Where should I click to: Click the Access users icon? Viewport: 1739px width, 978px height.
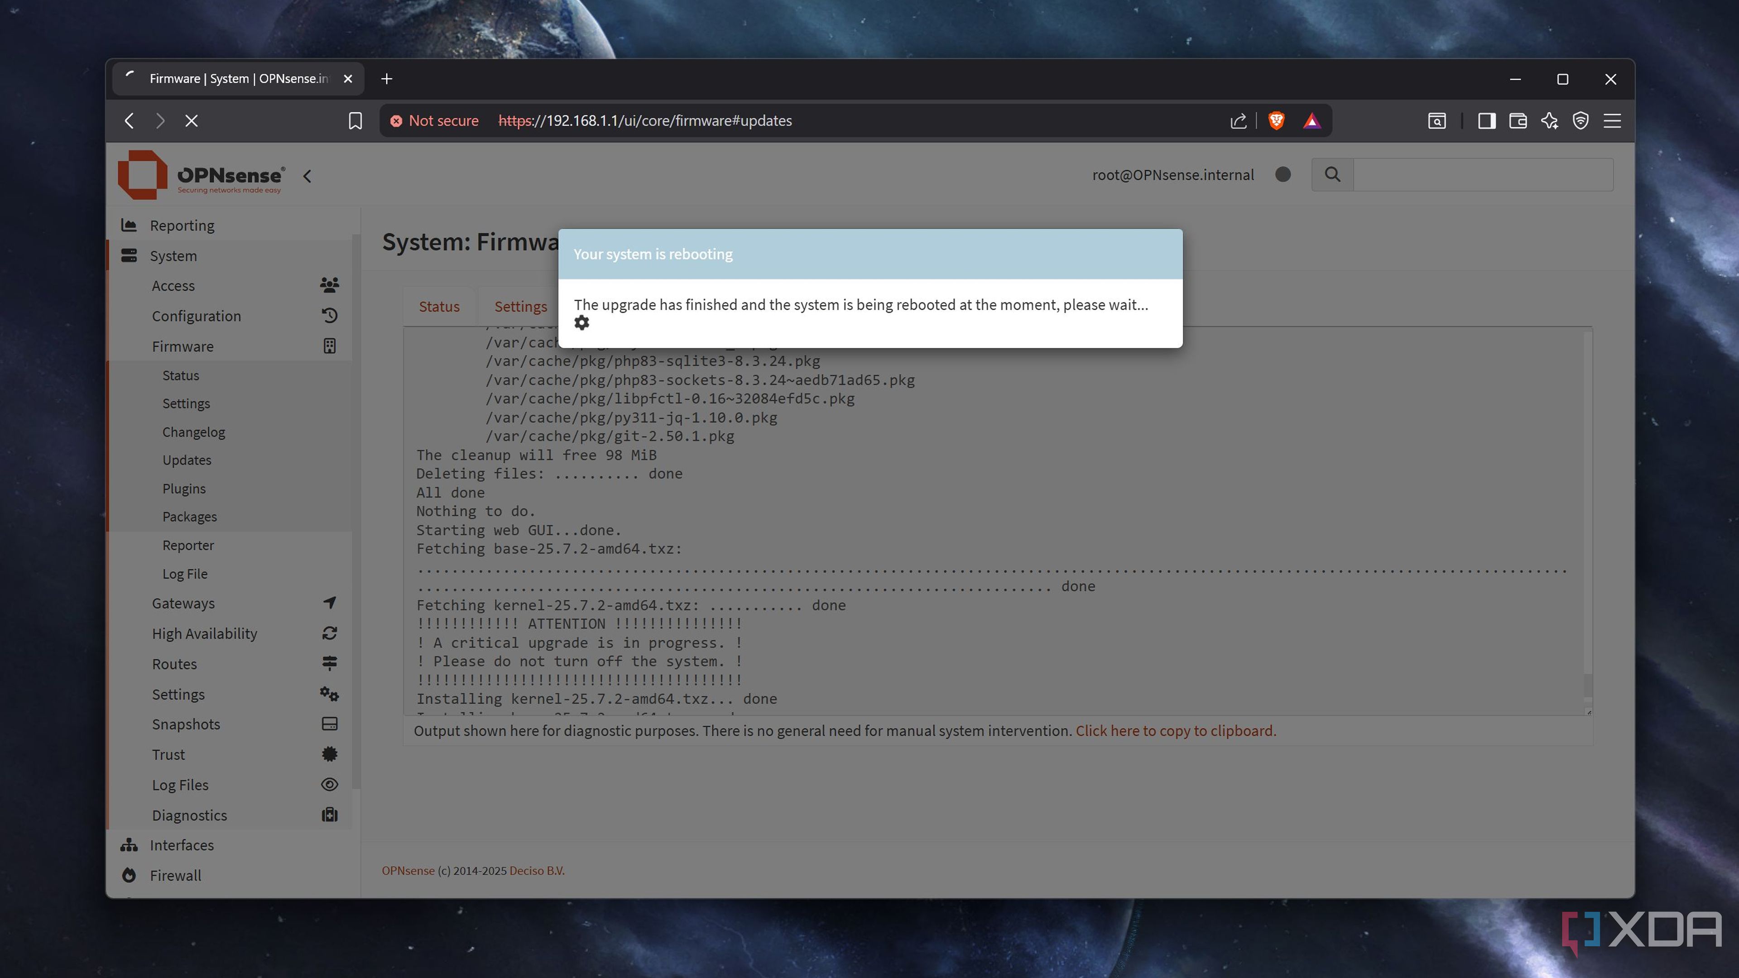point(329,285)
